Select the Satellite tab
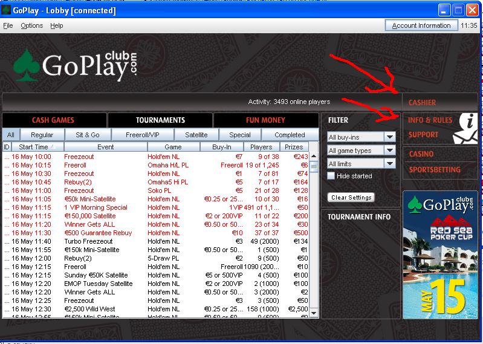 (196, 135)
